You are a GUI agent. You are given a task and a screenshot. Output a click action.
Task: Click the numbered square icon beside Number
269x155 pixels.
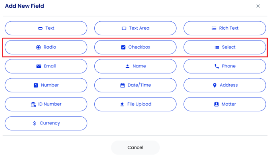tap(36, 85)
